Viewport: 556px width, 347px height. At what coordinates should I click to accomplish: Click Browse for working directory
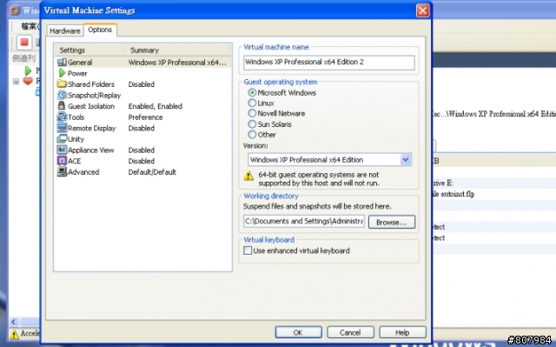tap(392, 222)
